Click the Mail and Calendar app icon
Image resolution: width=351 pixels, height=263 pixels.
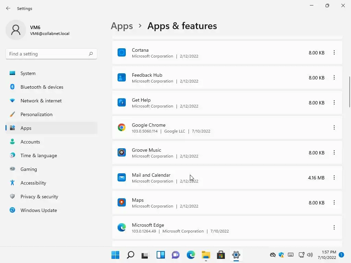pyautogui.click(x=122, y=178)
